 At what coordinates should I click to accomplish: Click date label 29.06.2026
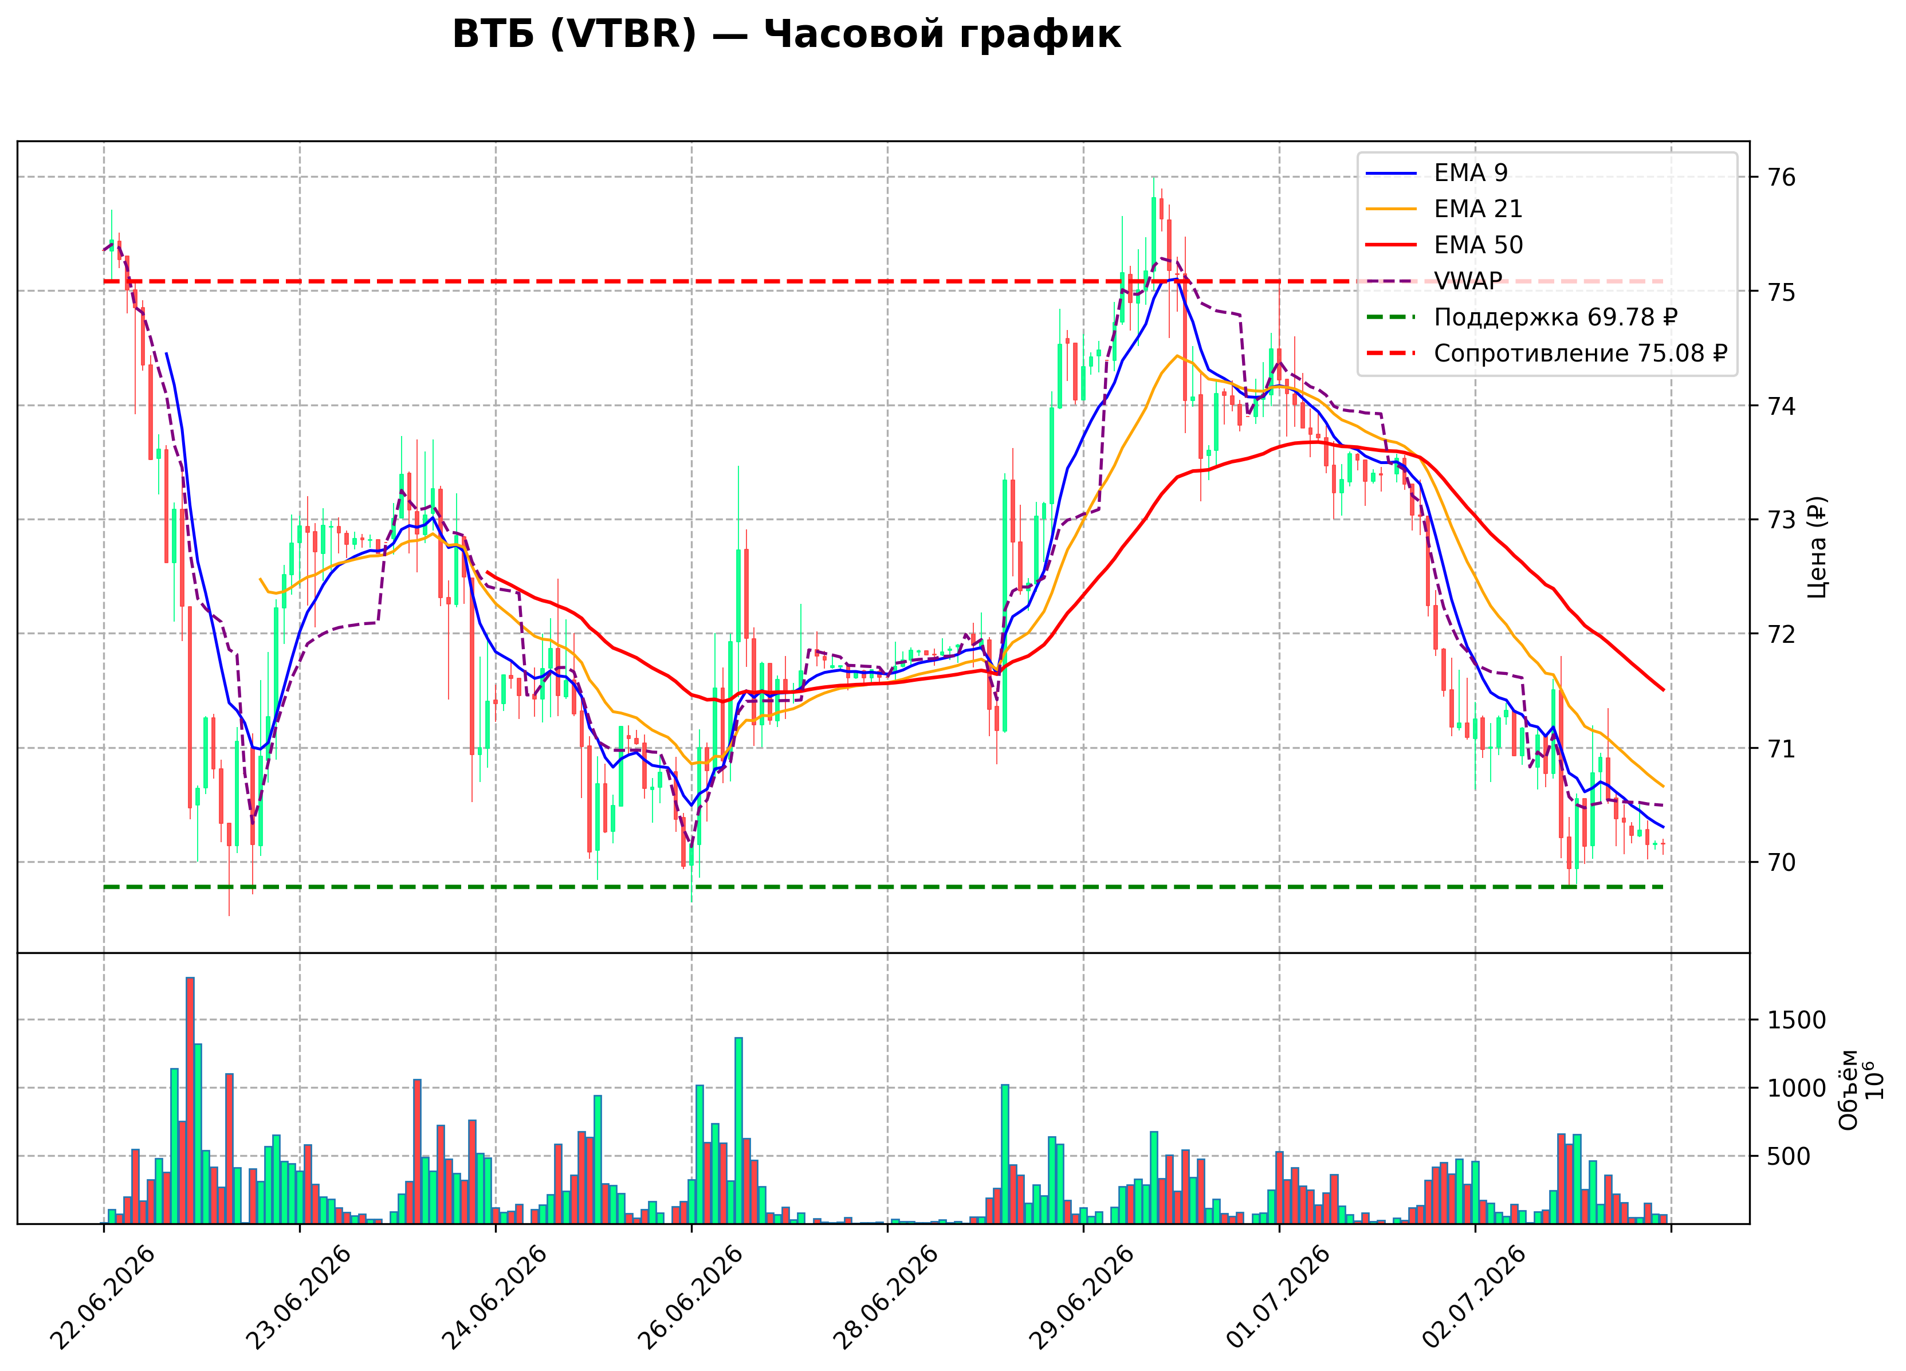tap(1082, 1297)
